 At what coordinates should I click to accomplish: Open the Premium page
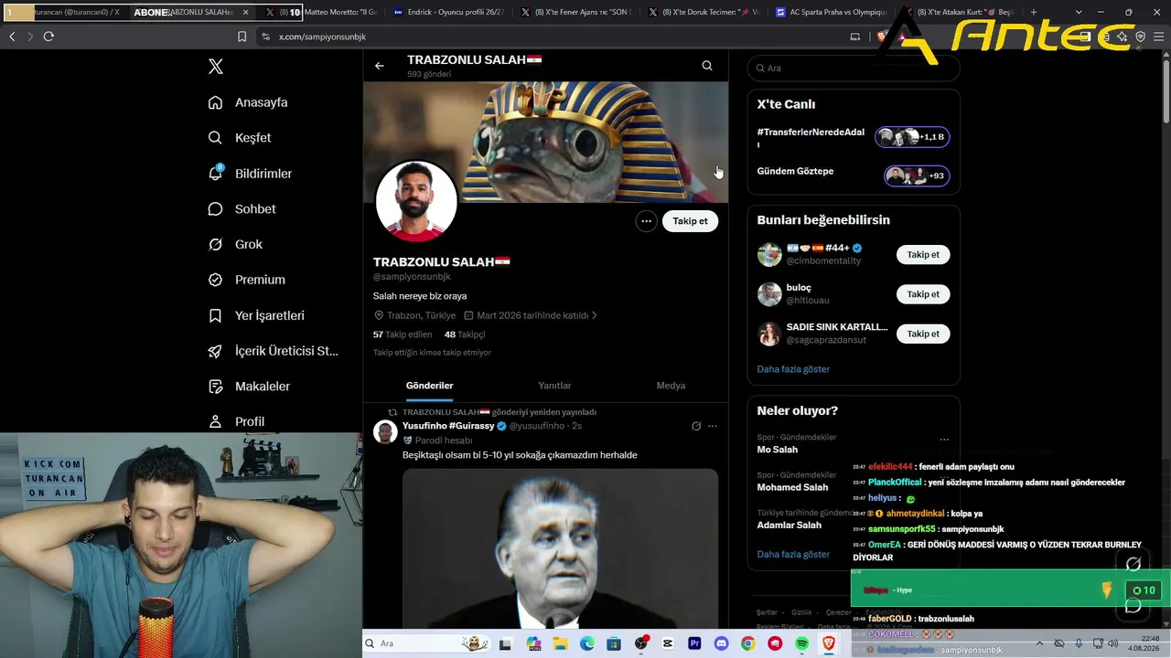(x=247, y=280)
